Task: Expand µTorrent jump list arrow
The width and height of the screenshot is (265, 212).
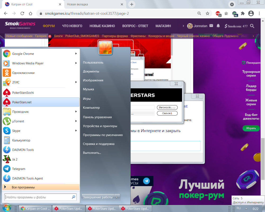Action: [76, 121]
